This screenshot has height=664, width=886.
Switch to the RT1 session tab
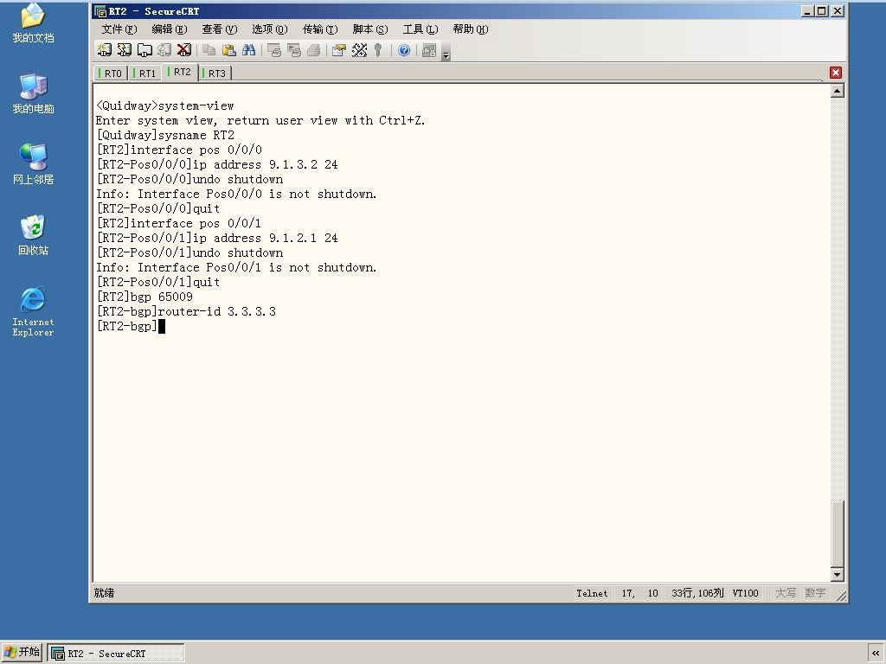tap(144, 73)
